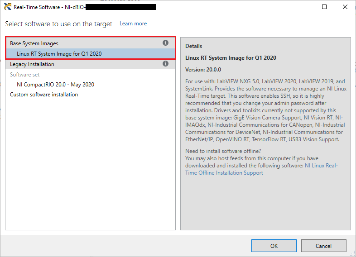
Task: Select Linux RT System Image for Q1 2020
Action: click(x=59, y=54)
